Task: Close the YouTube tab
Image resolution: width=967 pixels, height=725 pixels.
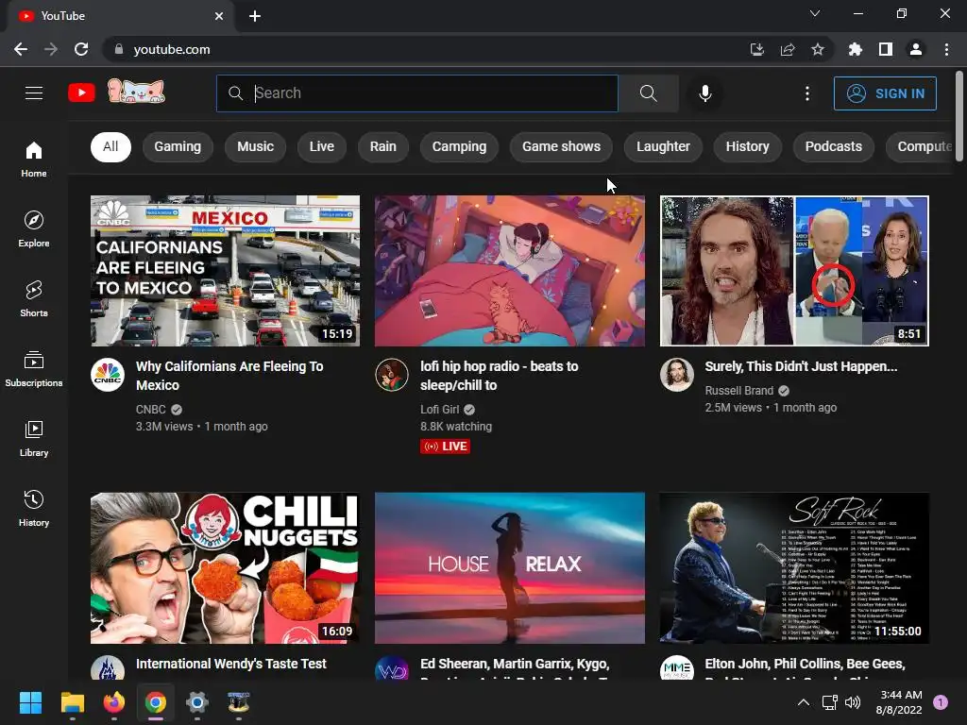Action: pyautogui.click(x=219, y=16)
